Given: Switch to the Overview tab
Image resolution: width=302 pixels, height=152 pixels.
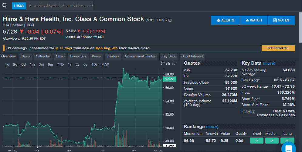Looking at the screenshot, I should click(8, 56).
